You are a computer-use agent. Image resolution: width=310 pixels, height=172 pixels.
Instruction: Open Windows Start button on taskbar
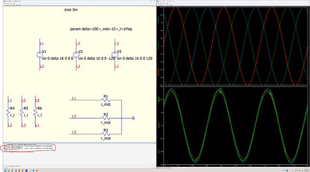coord(5,171)
